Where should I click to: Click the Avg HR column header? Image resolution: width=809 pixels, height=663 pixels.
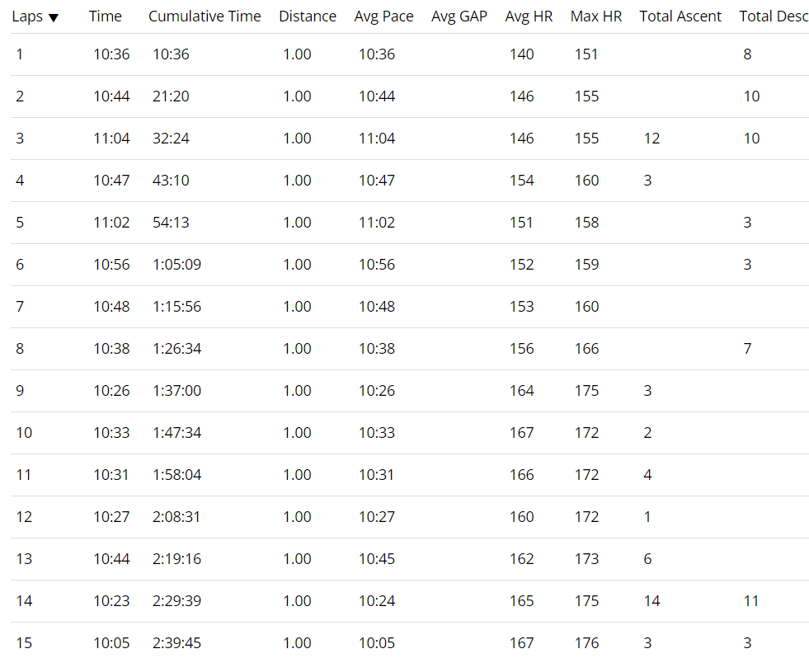pos(529,16)
